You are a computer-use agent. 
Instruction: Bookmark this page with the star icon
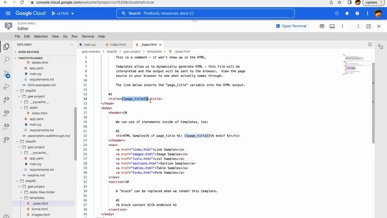(x=339, y=2)
